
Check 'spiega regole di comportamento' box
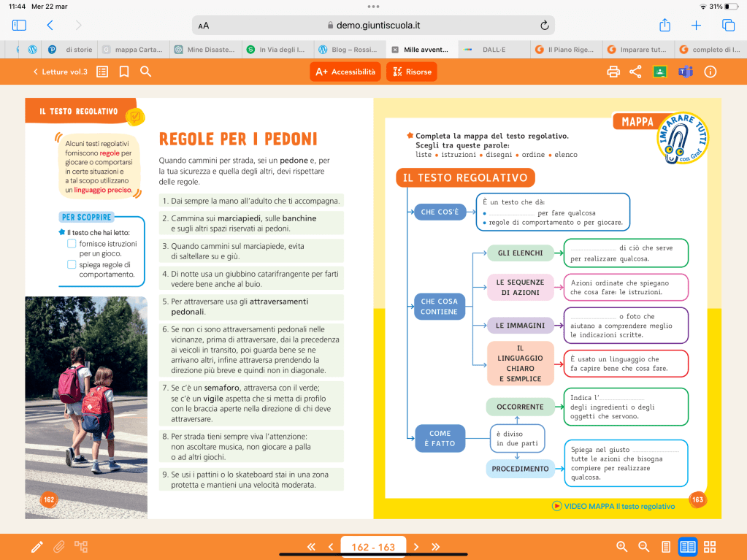[x=72, y=264]
